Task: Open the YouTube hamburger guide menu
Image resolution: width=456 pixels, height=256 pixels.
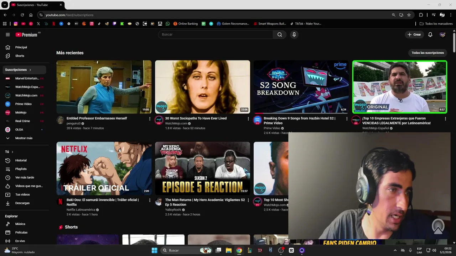Action: coord(7,34)
